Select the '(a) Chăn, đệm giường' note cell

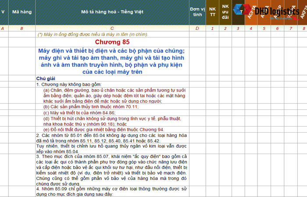pos(112,95)
